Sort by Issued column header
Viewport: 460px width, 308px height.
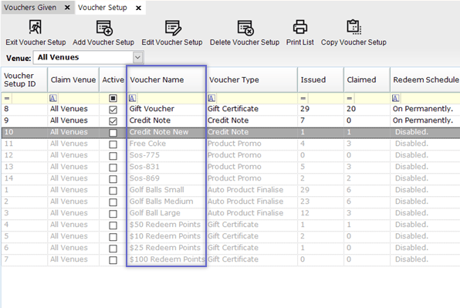(x=320, y=80)
